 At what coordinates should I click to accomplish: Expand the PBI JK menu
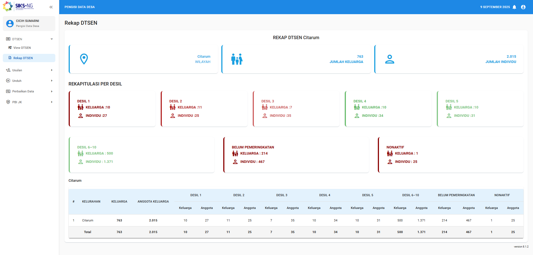[x=29, y=102]
